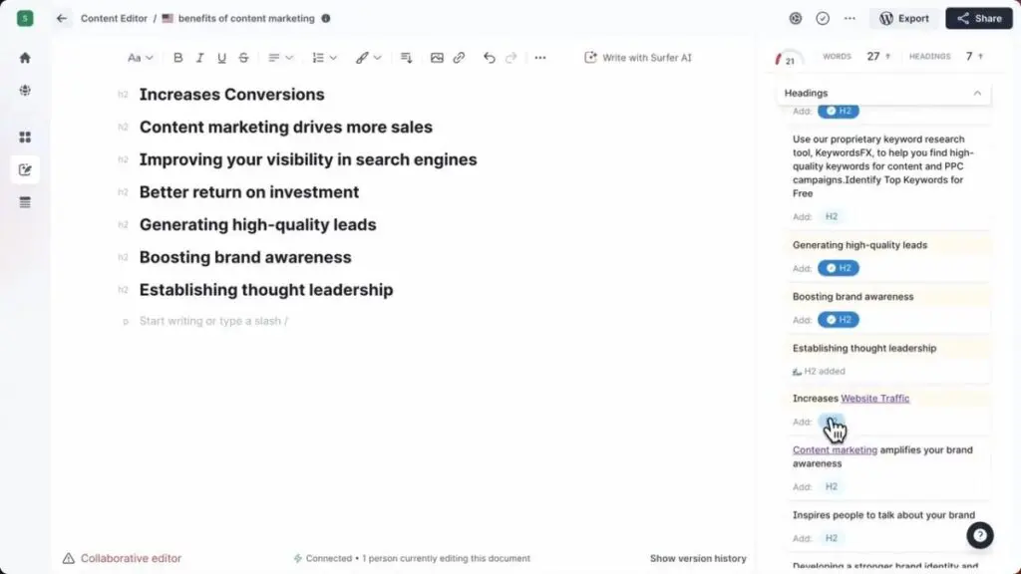Show version history
The height and width of the screenshot is (574, 1021).
pos(698,559)
